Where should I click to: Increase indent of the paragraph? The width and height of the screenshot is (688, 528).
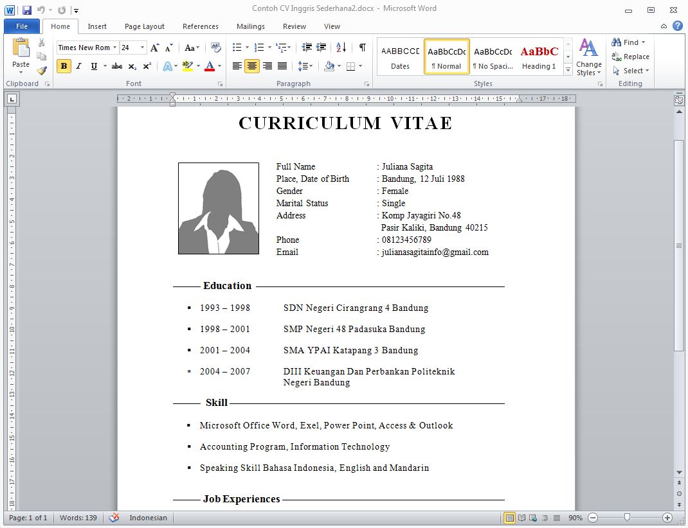pos(321,48)
